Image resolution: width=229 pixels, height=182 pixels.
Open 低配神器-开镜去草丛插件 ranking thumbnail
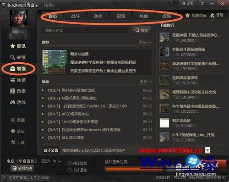164,37
